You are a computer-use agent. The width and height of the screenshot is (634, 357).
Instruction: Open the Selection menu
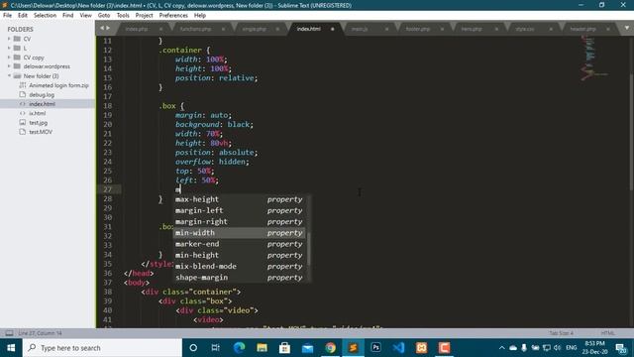click(45, 16)
